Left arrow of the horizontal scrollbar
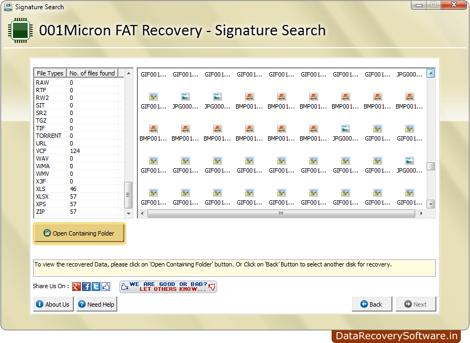470x343 pixels. (142, 213)
